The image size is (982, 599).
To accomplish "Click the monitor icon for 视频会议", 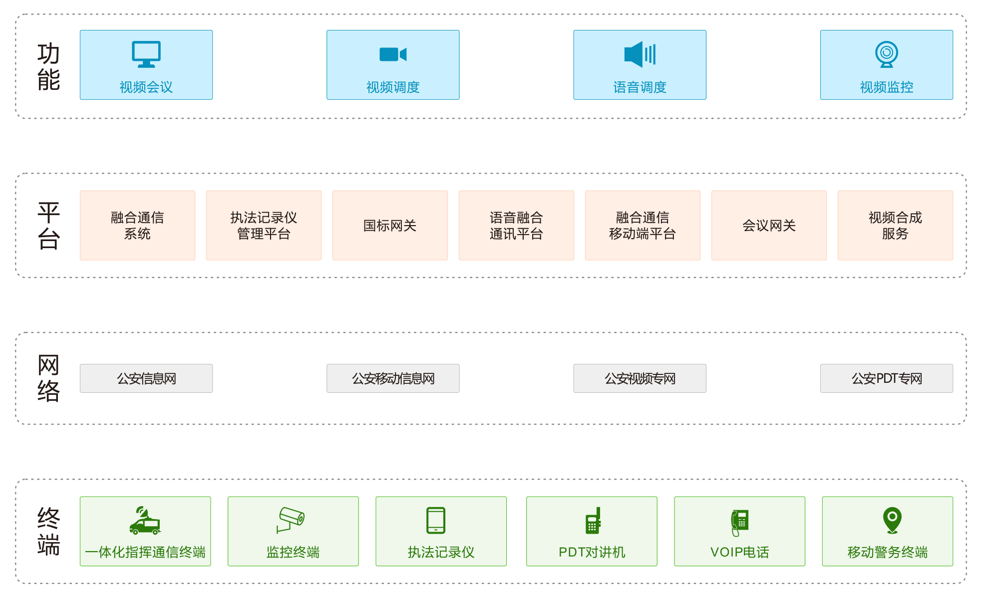I will point(146,54).
